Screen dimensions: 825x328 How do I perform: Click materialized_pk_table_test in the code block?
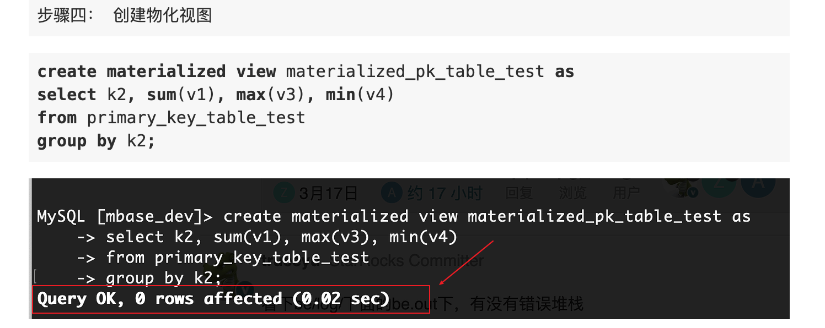point(415,72)
